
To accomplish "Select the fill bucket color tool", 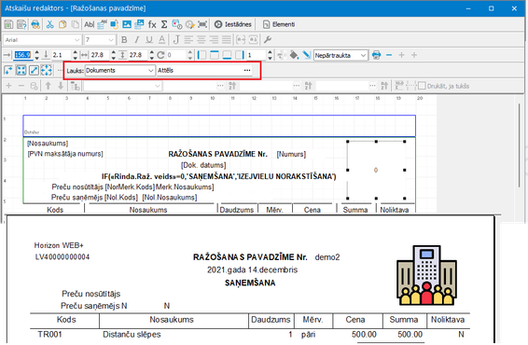I will [294, 55].
